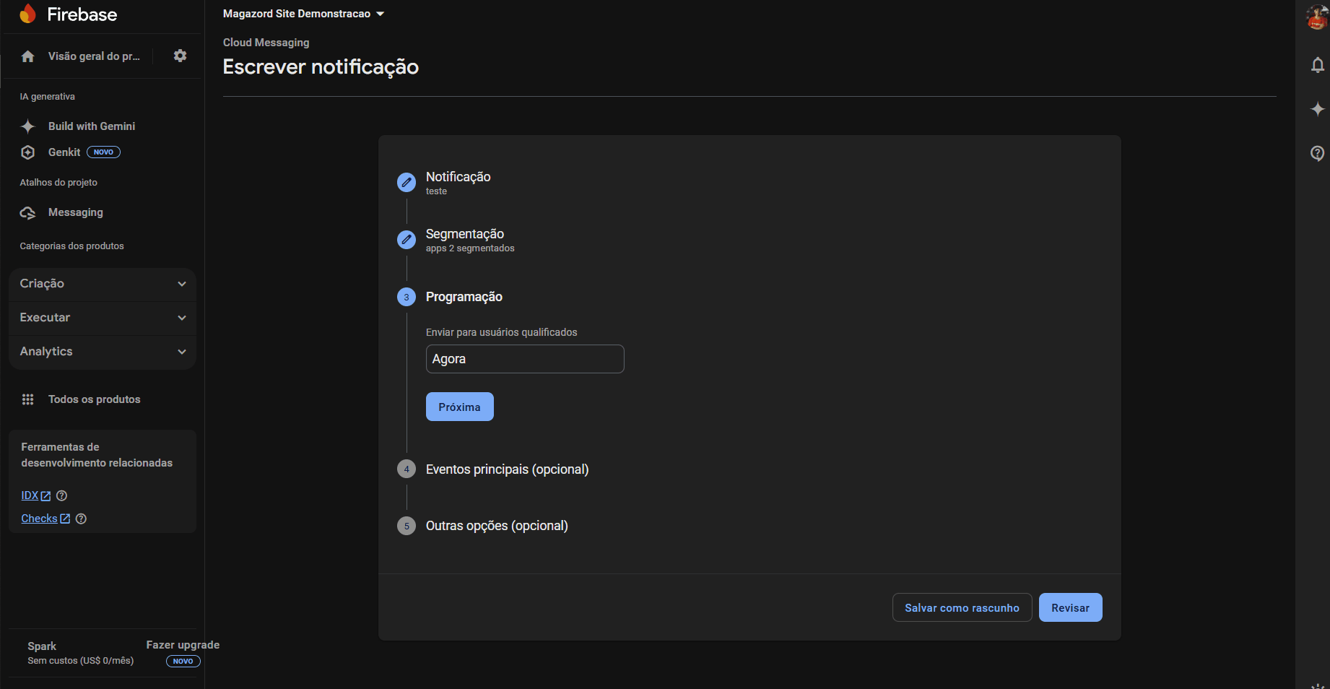Click step 3 Programação circle
Viewport: 1330px width, 689px height.
pos(407,297)
